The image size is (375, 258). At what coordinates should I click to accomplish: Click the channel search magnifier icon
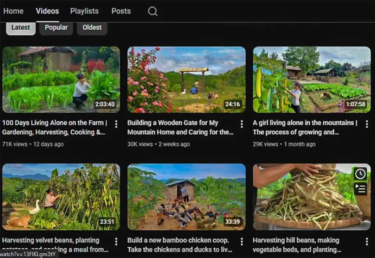(x=152, y=11)
